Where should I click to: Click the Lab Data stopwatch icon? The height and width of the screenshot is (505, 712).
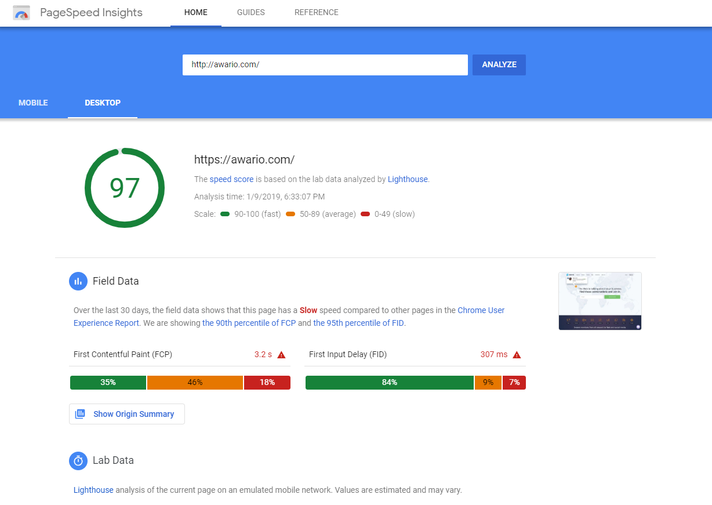[x=78, y=460]
